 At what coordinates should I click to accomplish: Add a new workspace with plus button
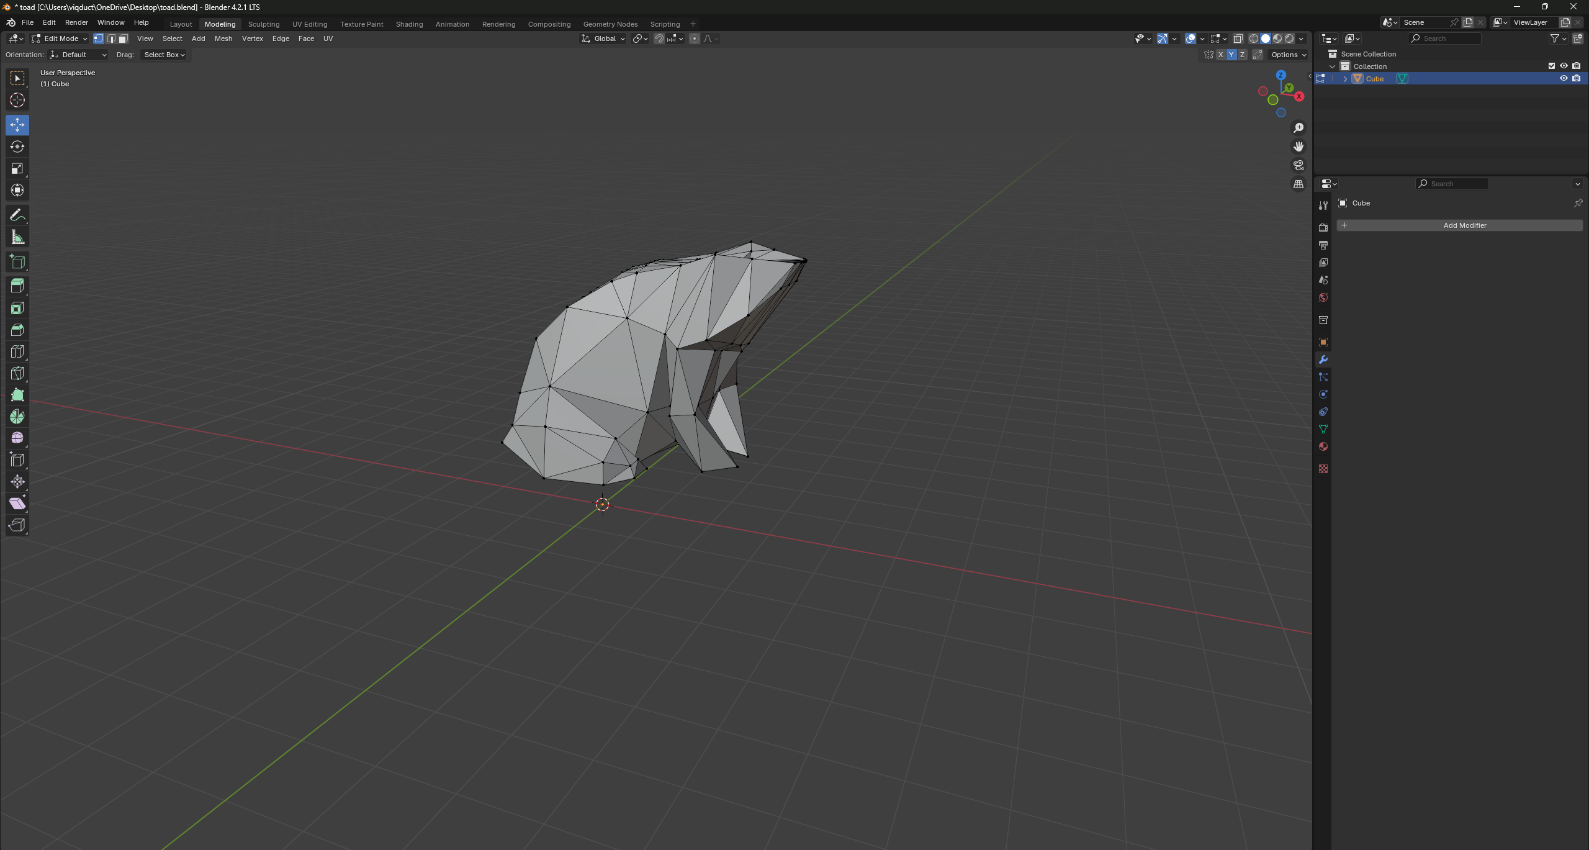pyautogui.click(x=693, y=24)
